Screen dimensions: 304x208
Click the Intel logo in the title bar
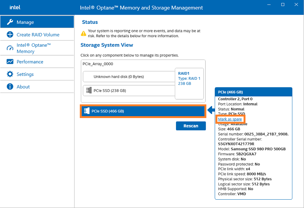click(15, 7)
